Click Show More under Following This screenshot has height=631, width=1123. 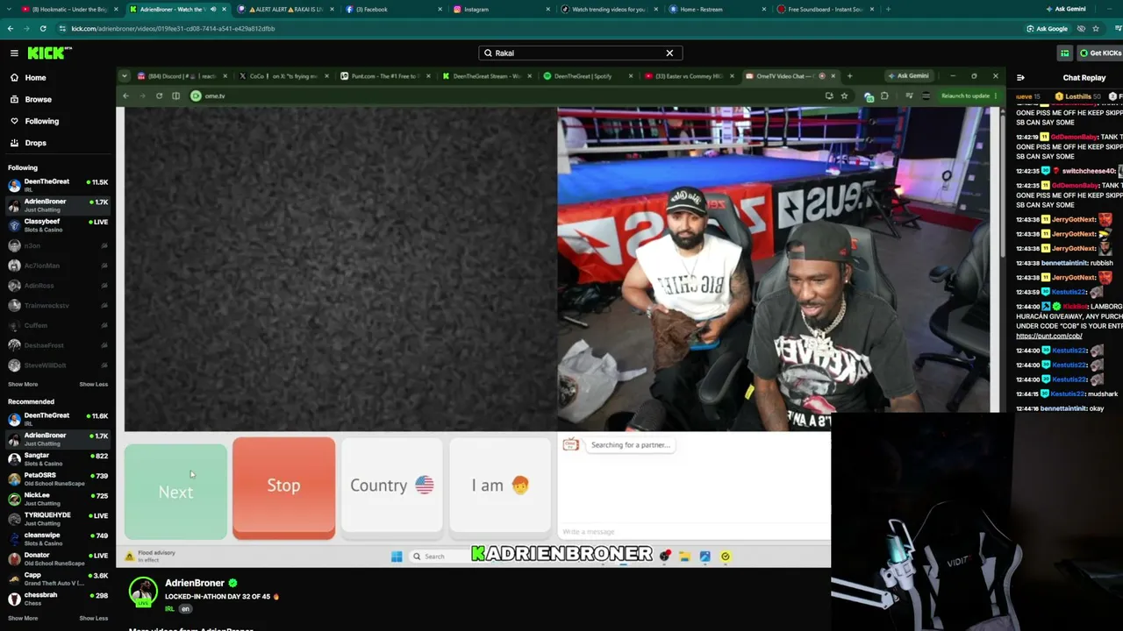click(23, 384)
